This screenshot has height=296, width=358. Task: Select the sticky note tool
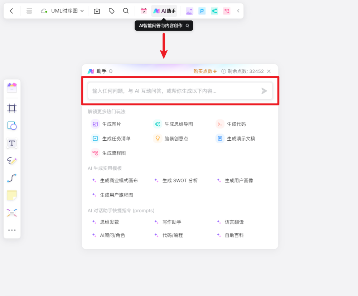tap(12, 195)
